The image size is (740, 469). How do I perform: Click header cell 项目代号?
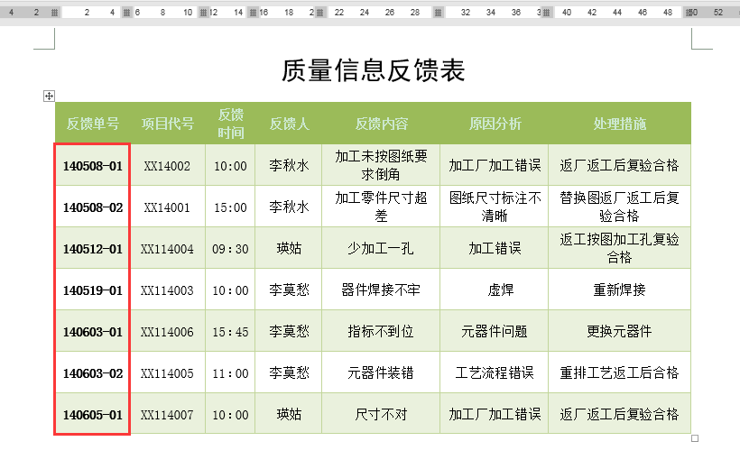tap(168, 124)
